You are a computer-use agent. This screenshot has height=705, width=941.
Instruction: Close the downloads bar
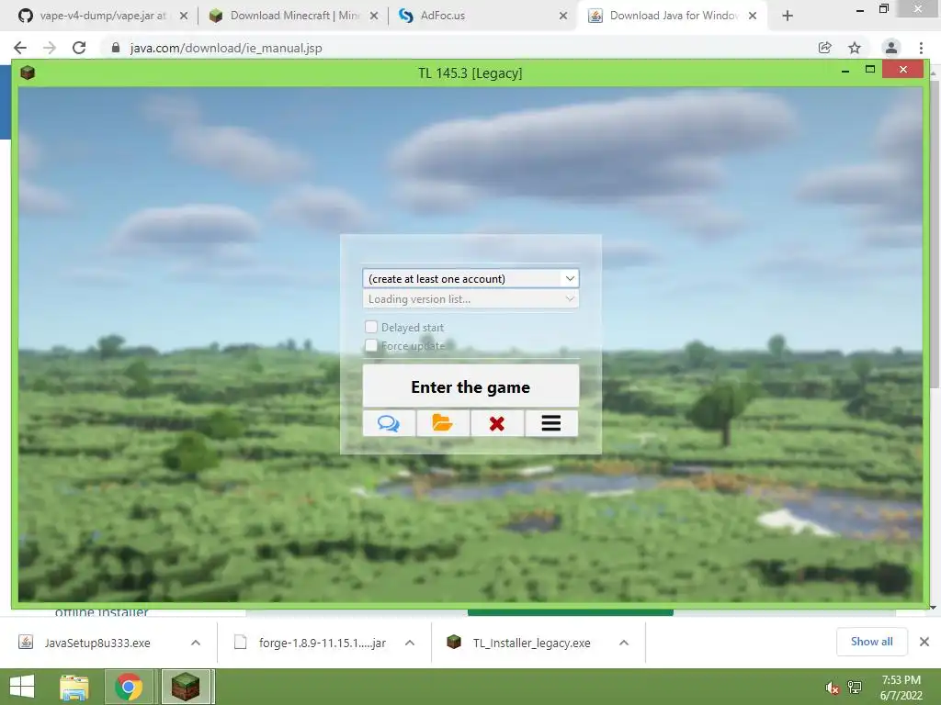924,642
